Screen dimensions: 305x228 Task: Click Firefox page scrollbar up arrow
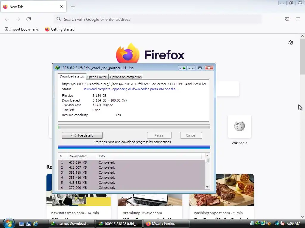tap(302, 36)
